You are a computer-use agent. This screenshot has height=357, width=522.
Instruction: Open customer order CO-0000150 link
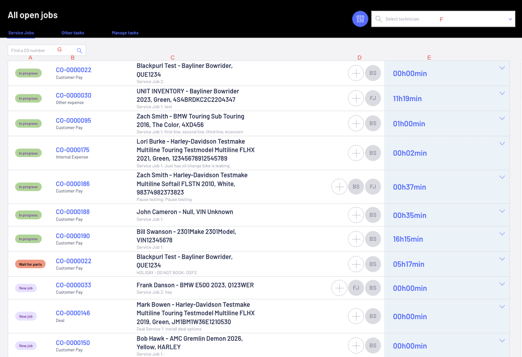(x=73, y=343)
